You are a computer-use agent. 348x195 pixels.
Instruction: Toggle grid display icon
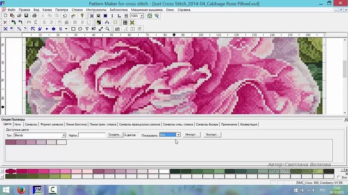pos(125,22)
